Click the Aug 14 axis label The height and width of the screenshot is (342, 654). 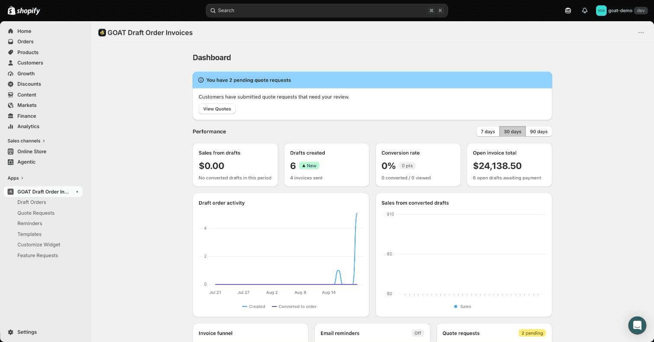(x=329, y=292)
